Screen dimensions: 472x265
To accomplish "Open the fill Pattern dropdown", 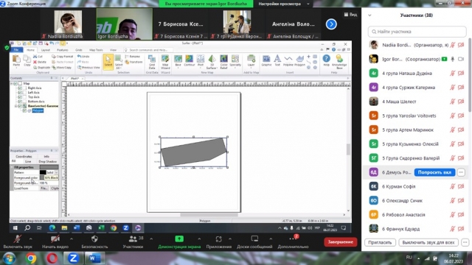I will click(56, 172).
